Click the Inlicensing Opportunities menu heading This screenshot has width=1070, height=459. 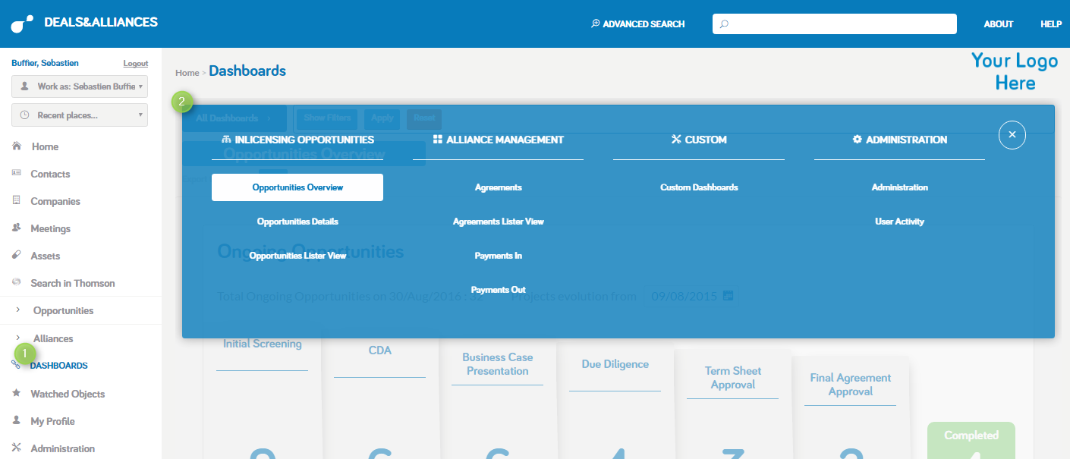pos(304,140)
